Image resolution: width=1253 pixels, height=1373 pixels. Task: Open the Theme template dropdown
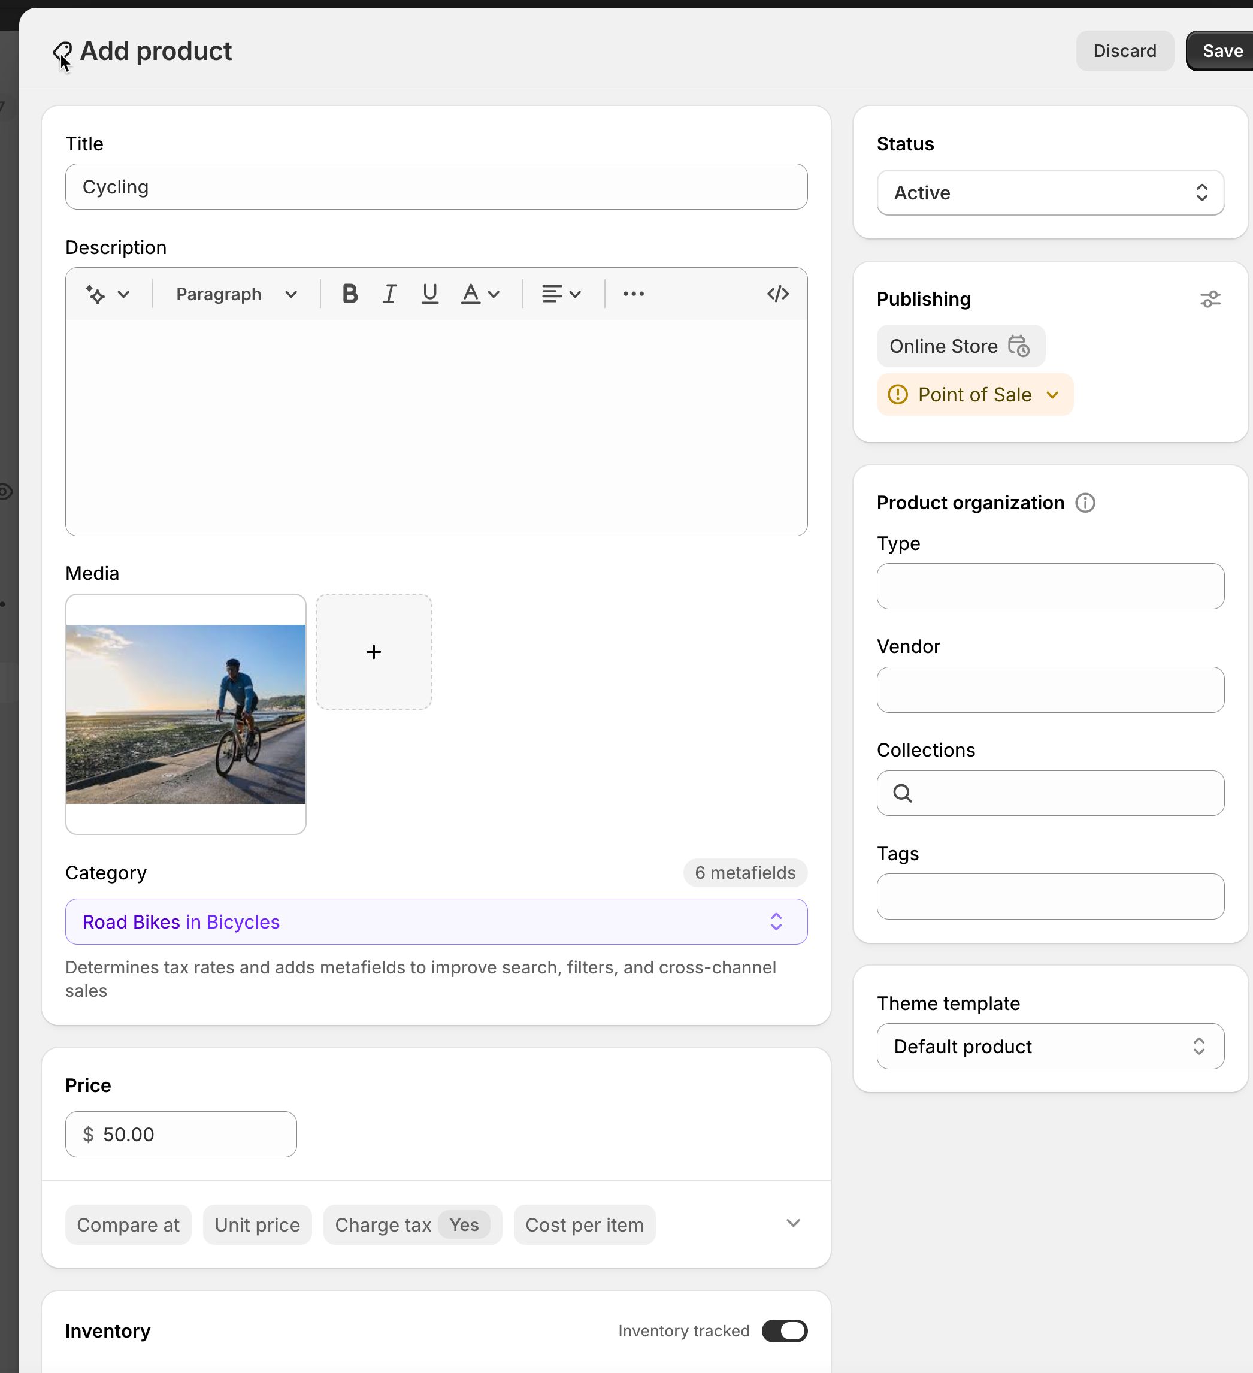point(1050,1046)
